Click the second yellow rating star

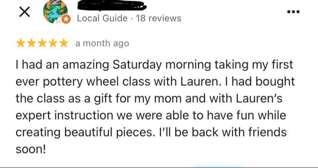click(31, 43)
